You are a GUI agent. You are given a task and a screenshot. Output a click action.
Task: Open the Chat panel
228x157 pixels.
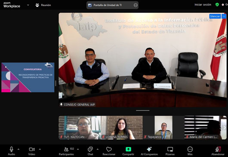pyautogui.click(x=90, y=151)
